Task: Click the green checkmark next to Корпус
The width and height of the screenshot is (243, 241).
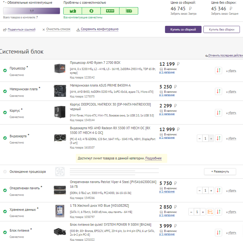Action: pyautogui.click(x=5, y=112)
